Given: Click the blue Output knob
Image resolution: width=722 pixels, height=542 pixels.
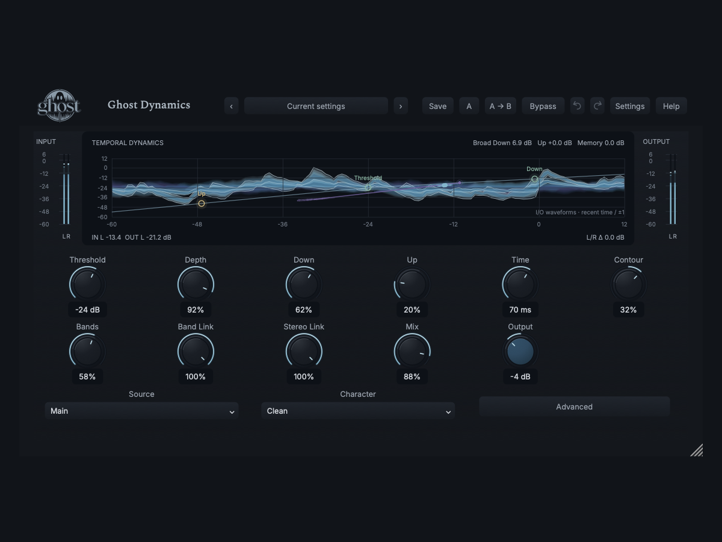Looking at the screenshot, I should click(520, 351).
